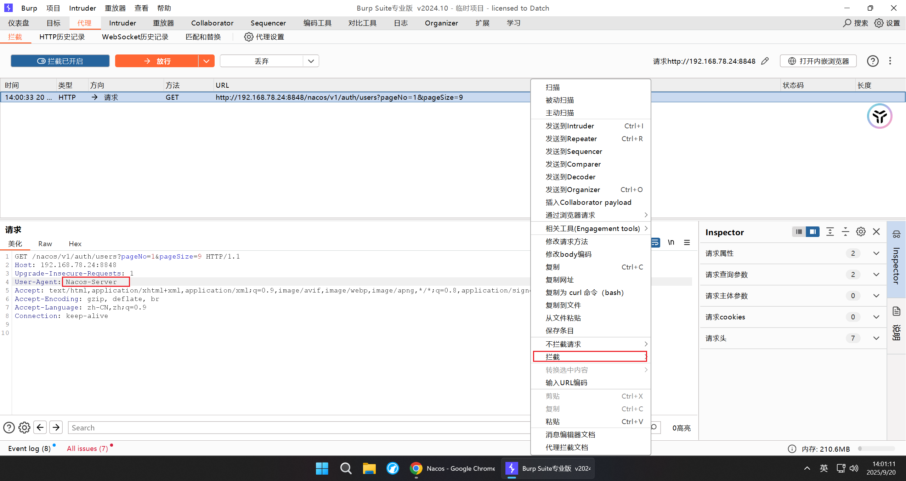Open the 不拦截请求 submenu
The height and width of the screenshot is (481, 906).
click(x=591, y=344)
